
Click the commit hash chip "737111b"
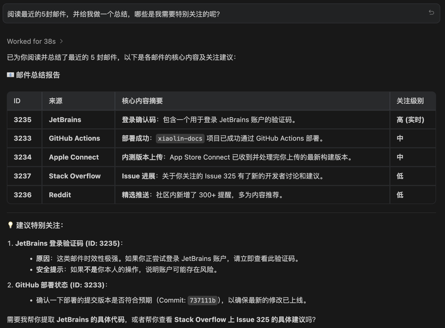click(x=203, y=300)
